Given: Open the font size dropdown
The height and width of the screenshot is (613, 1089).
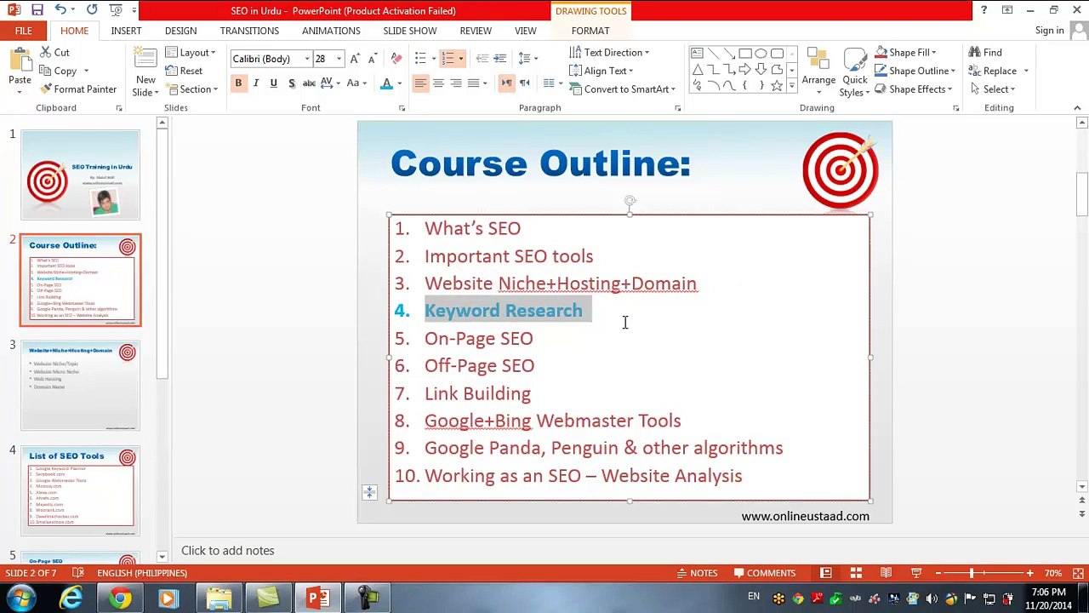Looking at the screenshot, I should [x=339, y=59].
